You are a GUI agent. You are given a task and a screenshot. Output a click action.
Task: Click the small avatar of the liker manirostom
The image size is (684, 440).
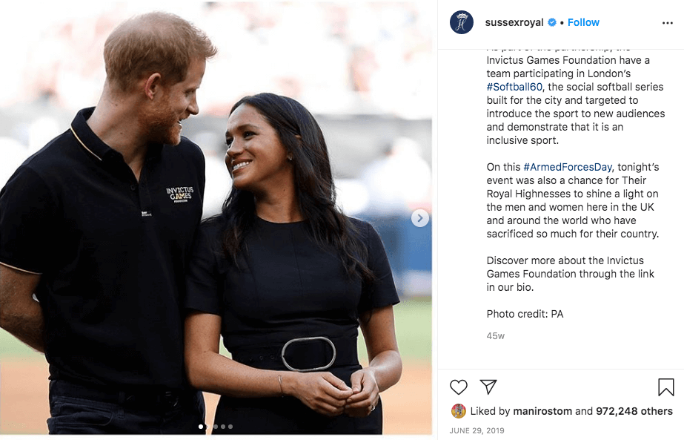(458, 411)
